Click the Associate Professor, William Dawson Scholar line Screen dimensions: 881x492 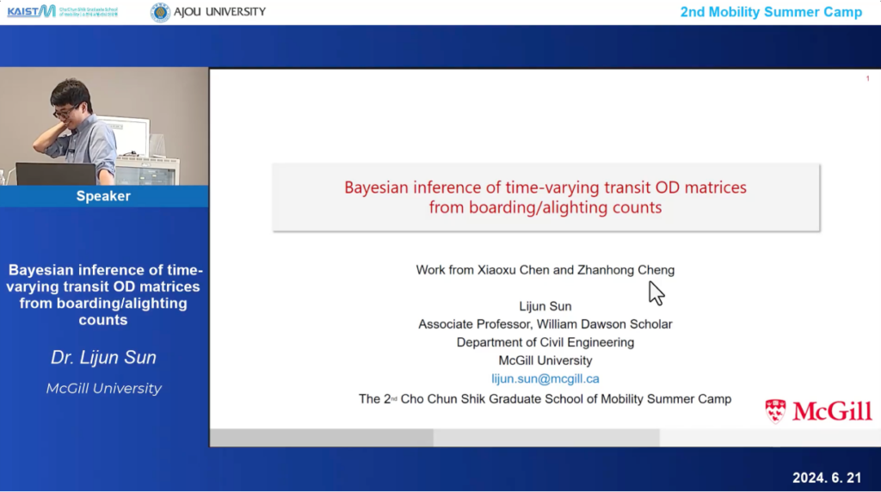[x=545, y=324]
